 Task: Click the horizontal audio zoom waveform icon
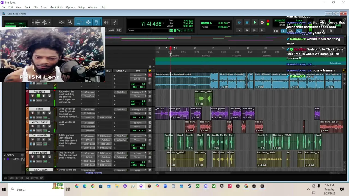click(x=38, y=22)
